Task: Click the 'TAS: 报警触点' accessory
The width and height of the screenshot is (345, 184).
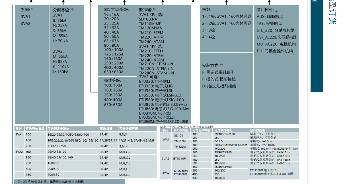Action: 270,23
